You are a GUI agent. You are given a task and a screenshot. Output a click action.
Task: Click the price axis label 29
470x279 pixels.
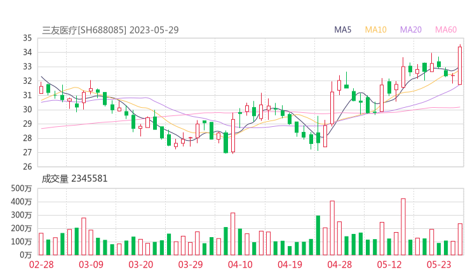[27, 124]
